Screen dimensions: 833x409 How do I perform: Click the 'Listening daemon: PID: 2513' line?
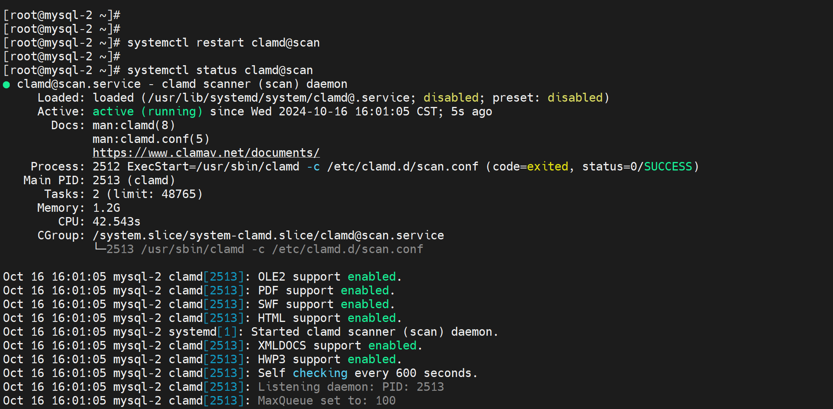pyautogui.click(x=351, y=387)
